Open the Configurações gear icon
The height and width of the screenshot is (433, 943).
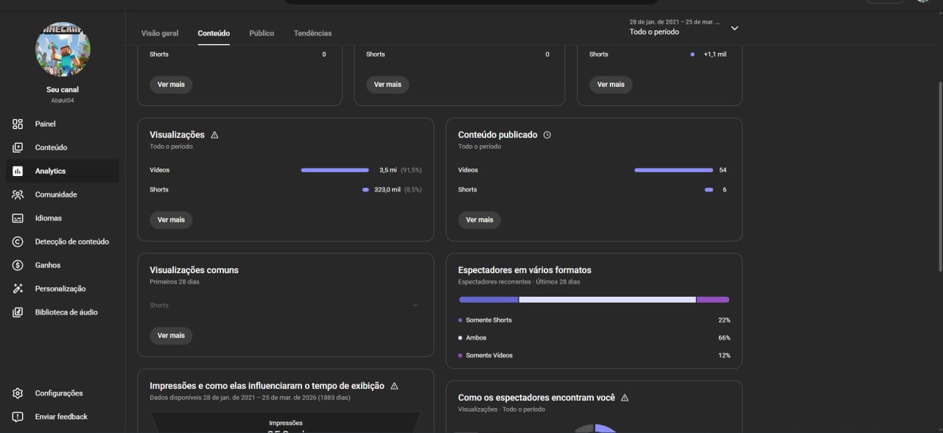coord(18,393)
